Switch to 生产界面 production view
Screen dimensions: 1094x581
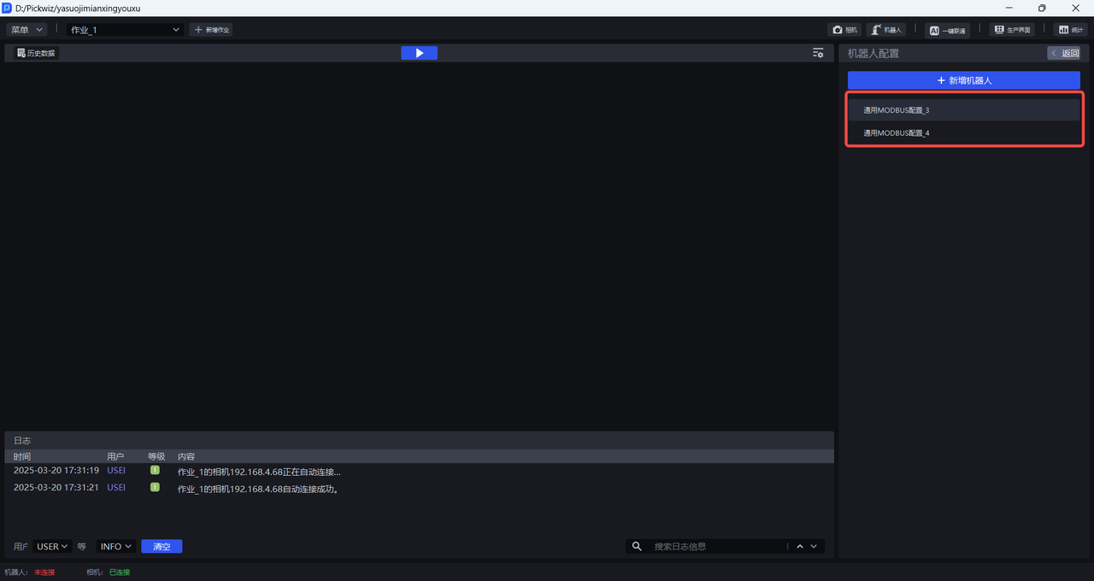(1011, 30)
